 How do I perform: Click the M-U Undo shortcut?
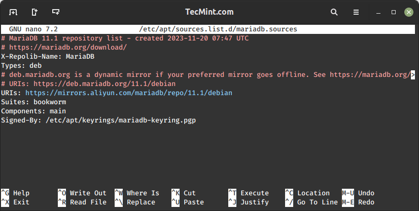click(358, 193)
